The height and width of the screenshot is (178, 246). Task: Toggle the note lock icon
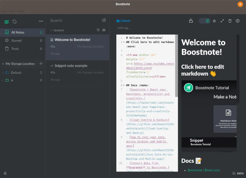click(x=191, y=21)
